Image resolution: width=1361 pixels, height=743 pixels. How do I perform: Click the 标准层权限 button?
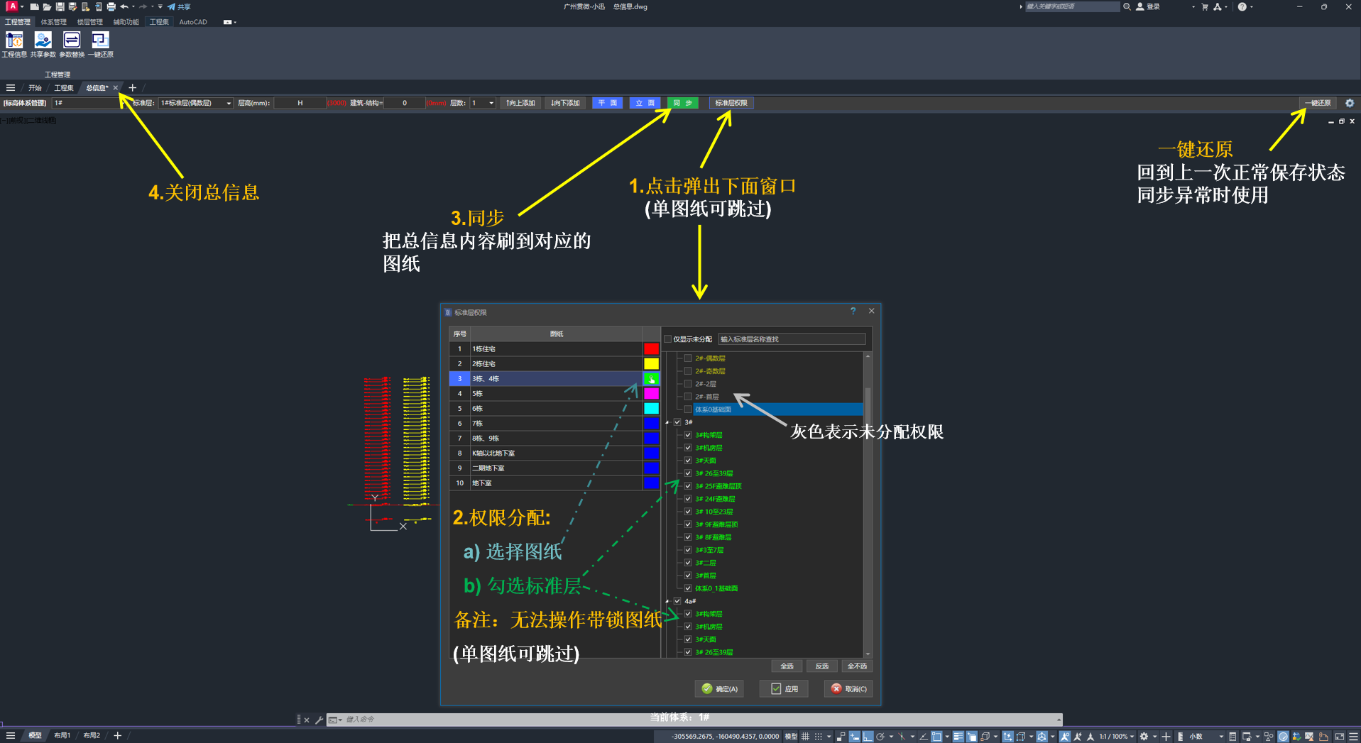(x=731, y=103)
